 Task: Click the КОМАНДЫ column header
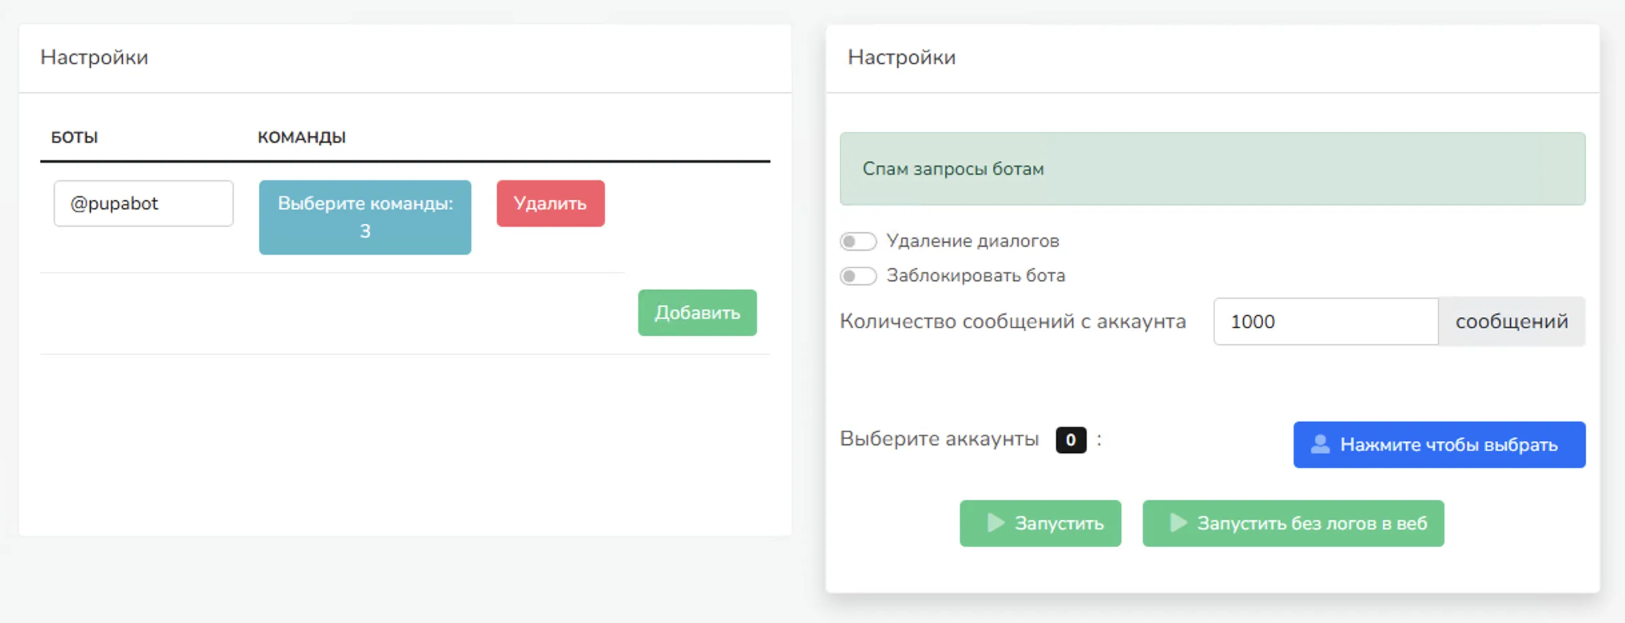301,137
